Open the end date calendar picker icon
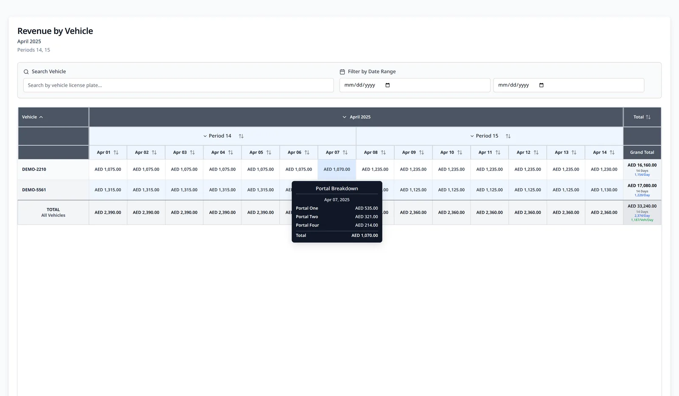The image size is (679, 396). coord(541,85)
